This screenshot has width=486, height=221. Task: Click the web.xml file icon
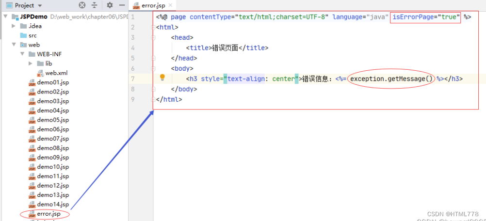point(40,73)
